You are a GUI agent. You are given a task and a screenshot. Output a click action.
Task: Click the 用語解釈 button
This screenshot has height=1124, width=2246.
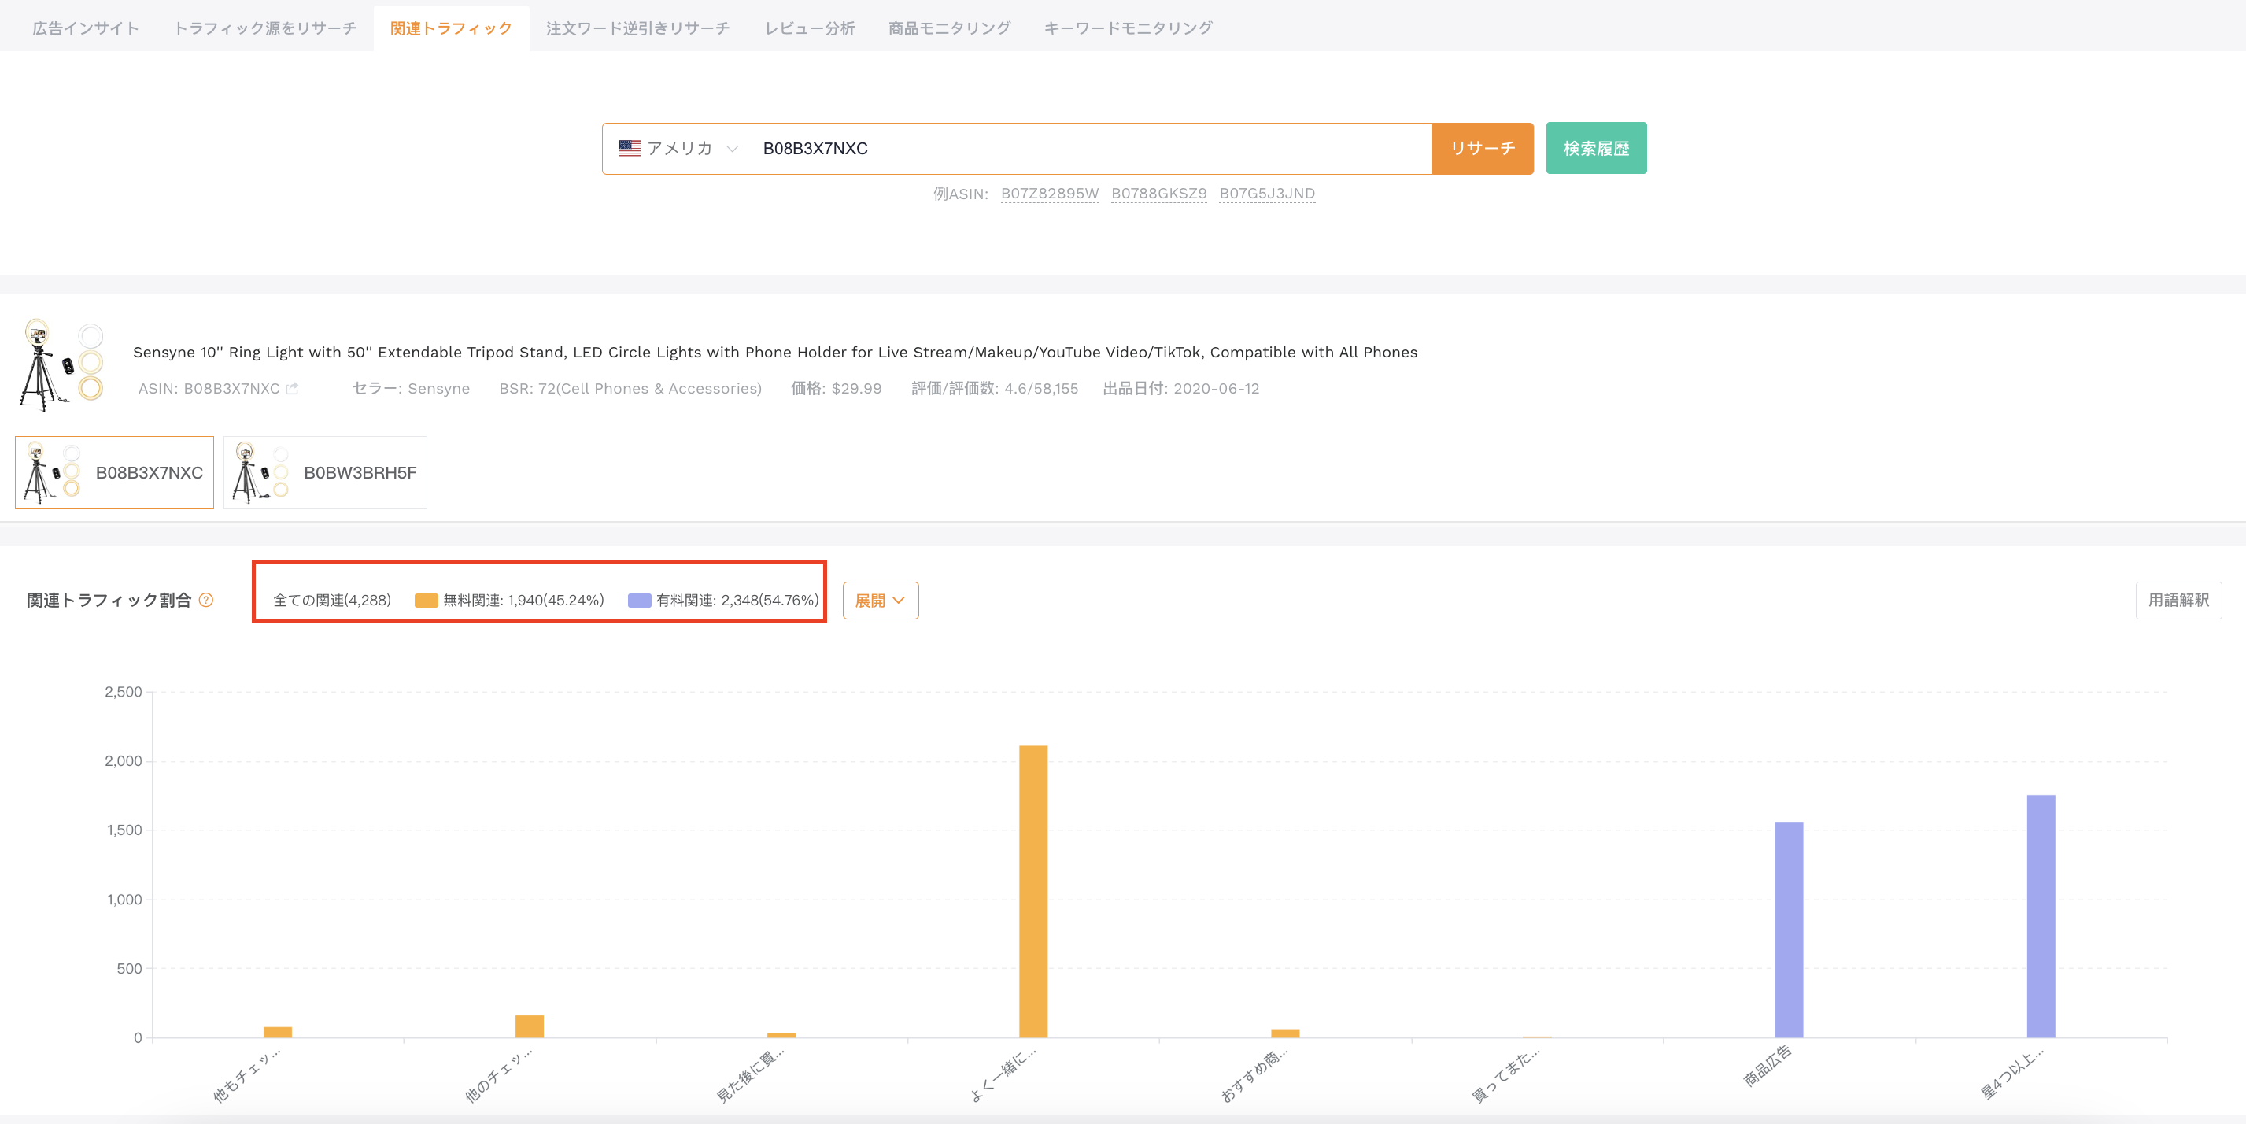tap(2178, 600)
